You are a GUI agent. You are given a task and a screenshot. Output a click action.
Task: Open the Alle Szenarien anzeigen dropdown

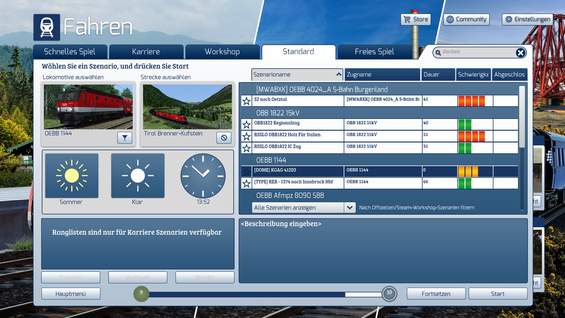[350, 208]
